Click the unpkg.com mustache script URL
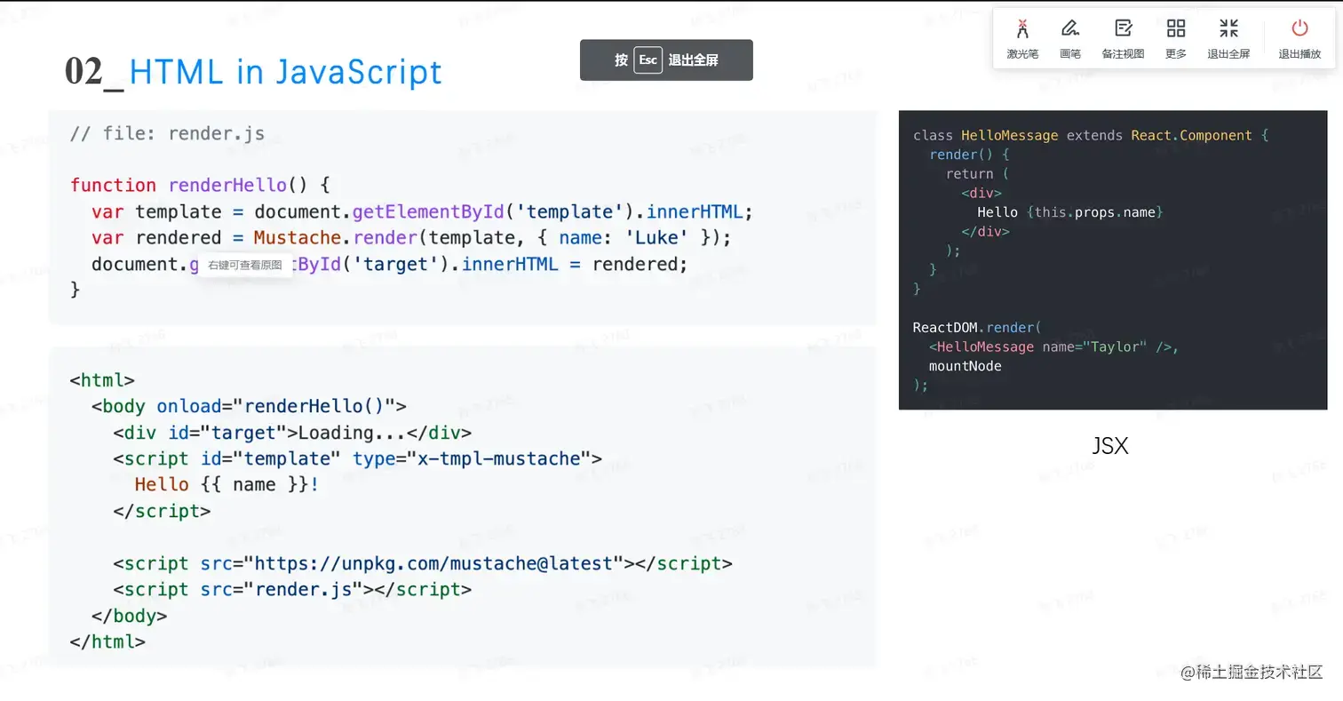1343x701 pixels. coord(434,564)
